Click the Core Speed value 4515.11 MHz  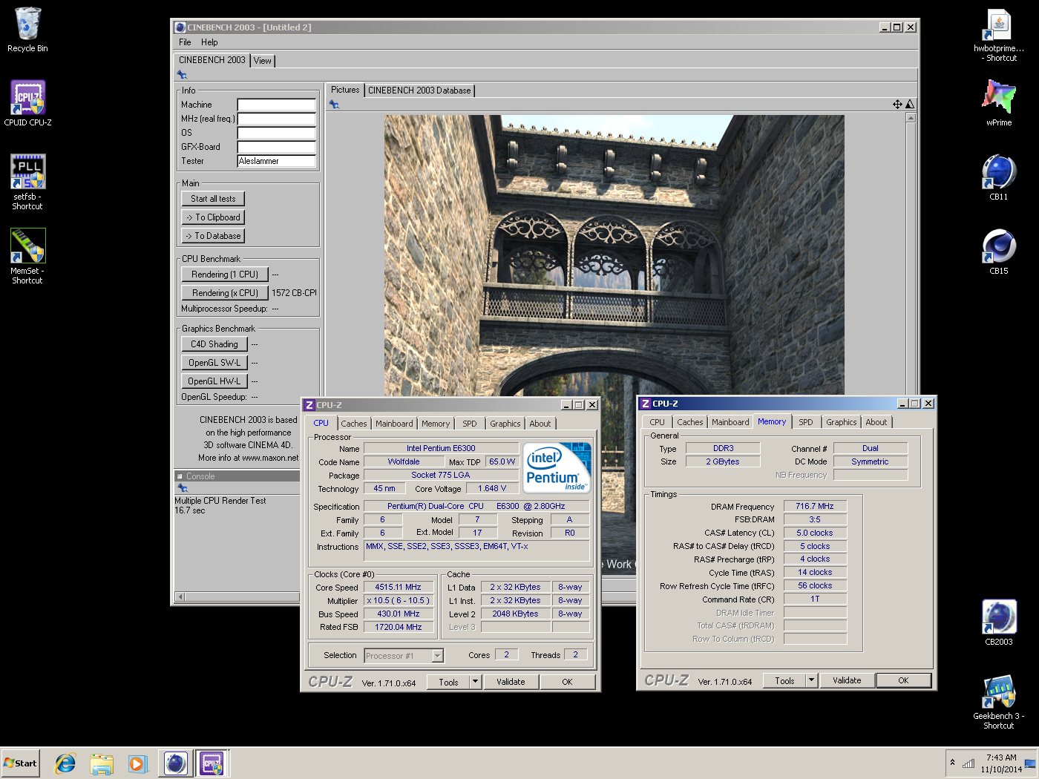click(398, 587)
